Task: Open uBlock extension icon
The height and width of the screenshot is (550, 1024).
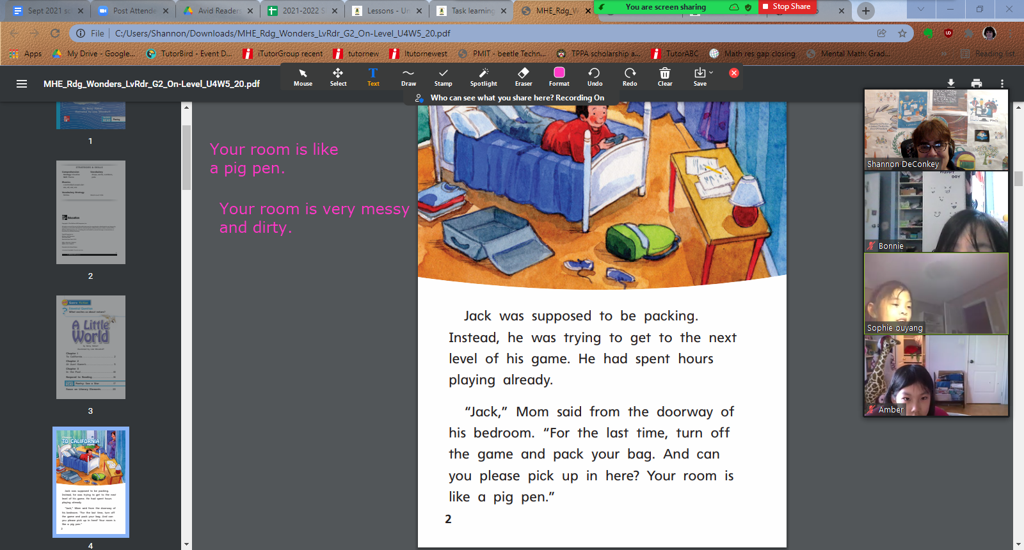Action: [948, 33]
